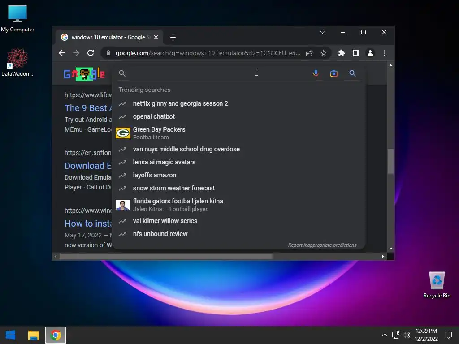
Task: Click the scrollbar up arrow
Action: point(390,65)
